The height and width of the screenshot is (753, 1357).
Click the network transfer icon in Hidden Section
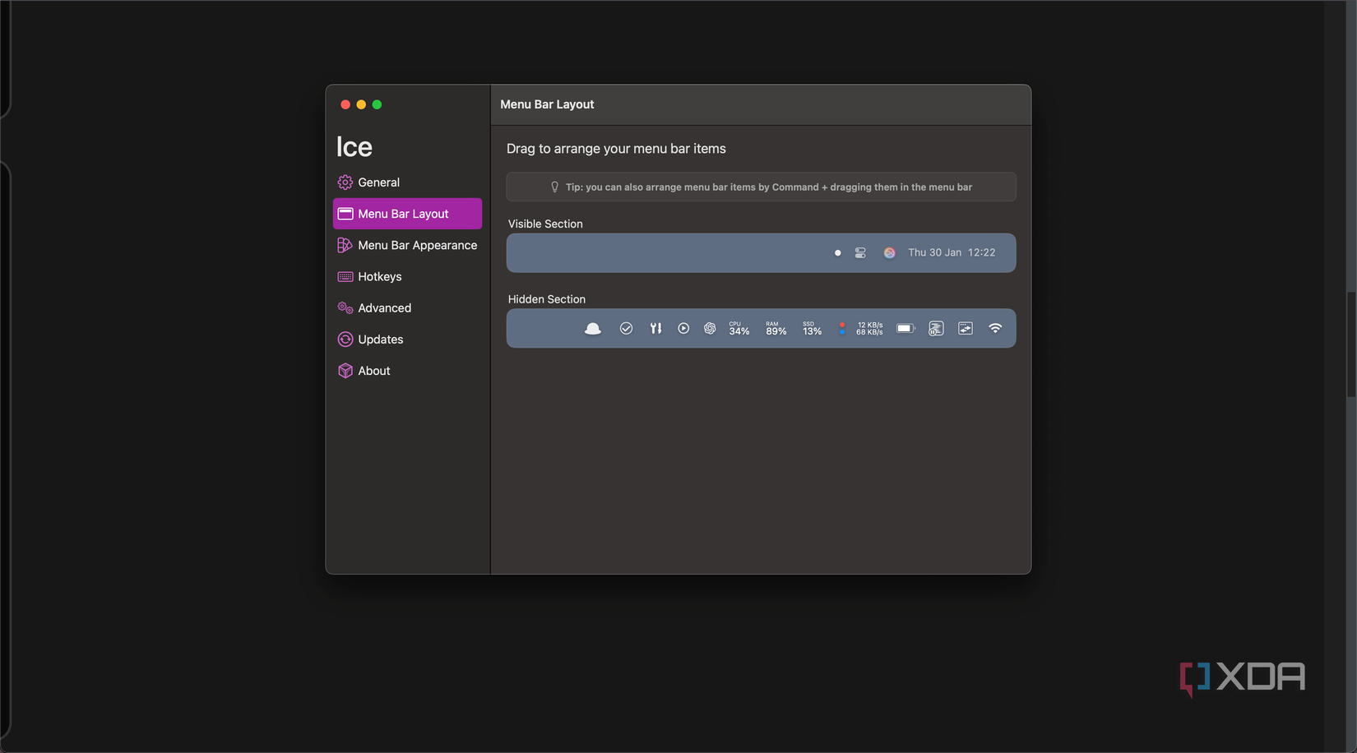point(862,328)
